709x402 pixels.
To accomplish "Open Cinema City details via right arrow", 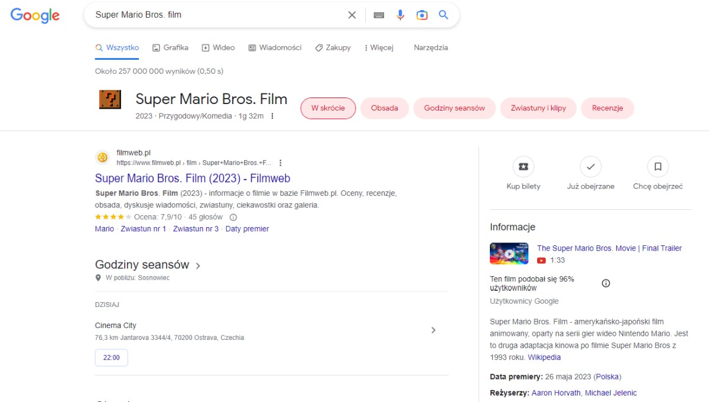I will (434, 330).
